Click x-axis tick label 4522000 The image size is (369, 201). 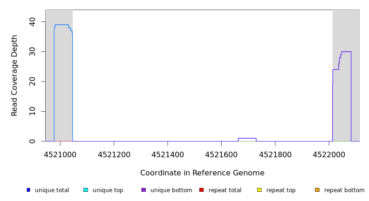[x=329, y=153]
